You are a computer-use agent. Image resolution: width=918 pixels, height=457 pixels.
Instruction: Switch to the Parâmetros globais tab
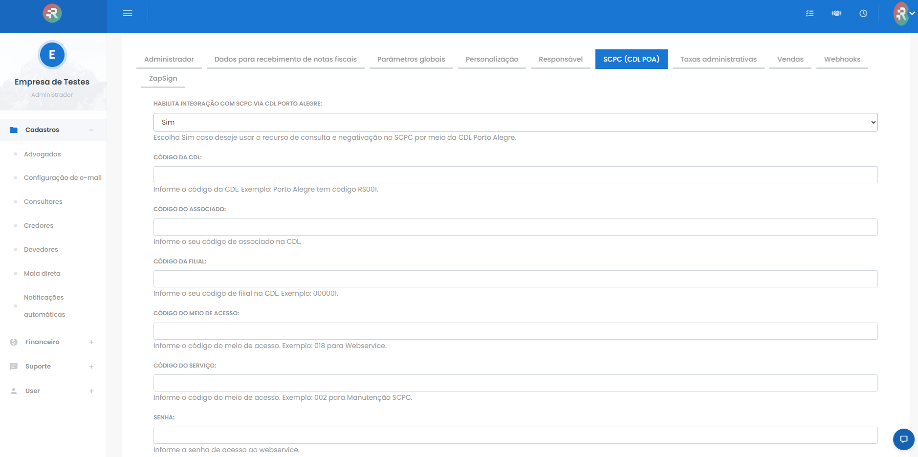coord(411,59)
